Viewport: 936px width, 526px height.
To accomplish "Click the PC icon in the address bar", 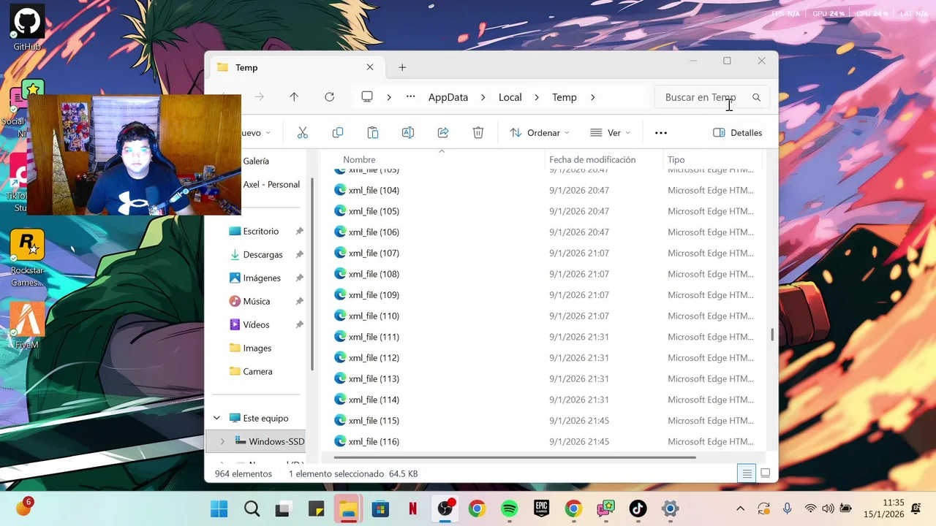I will pos(367,97).
